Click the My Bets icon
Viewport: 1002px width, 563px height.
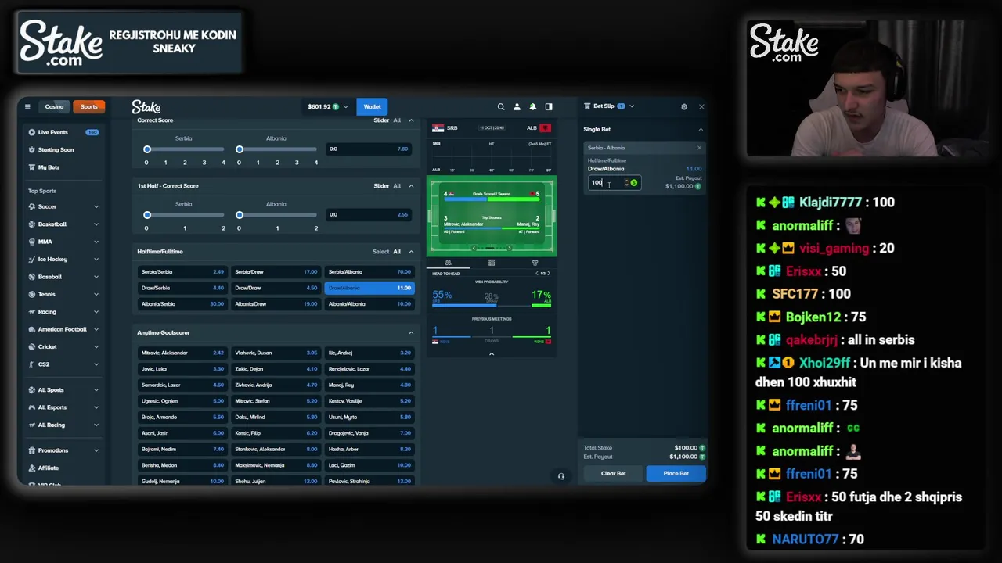[x=32, y=167]
